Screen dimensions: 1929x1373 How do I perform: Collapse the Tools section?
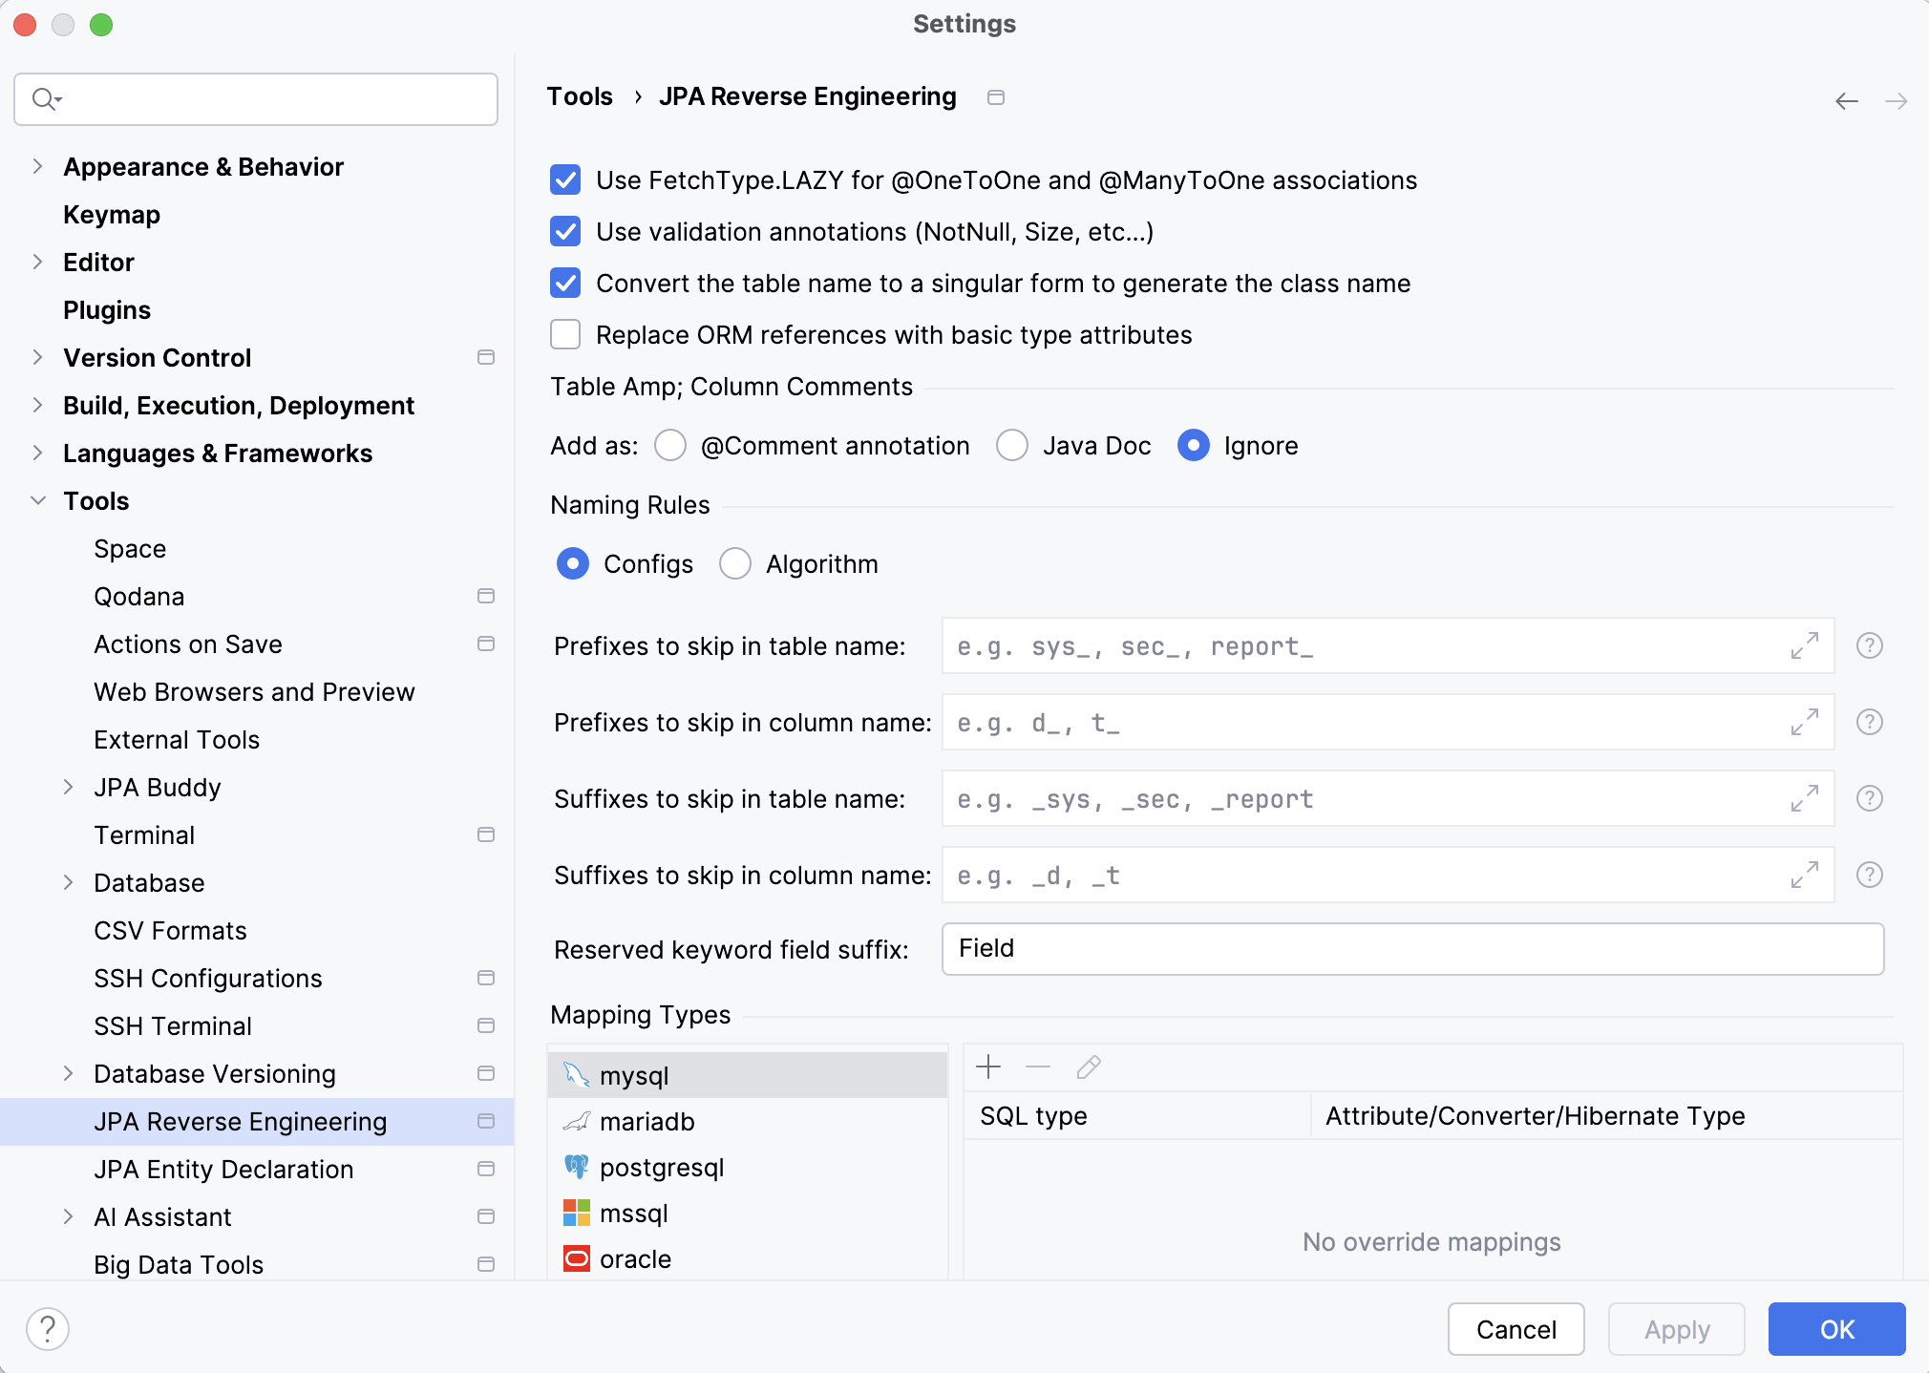click(x=38, y=500)
